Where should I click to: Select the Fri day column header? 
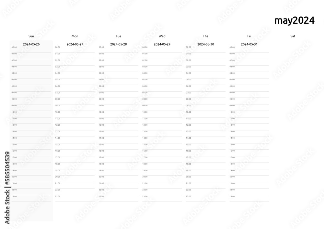pos(249,36)
